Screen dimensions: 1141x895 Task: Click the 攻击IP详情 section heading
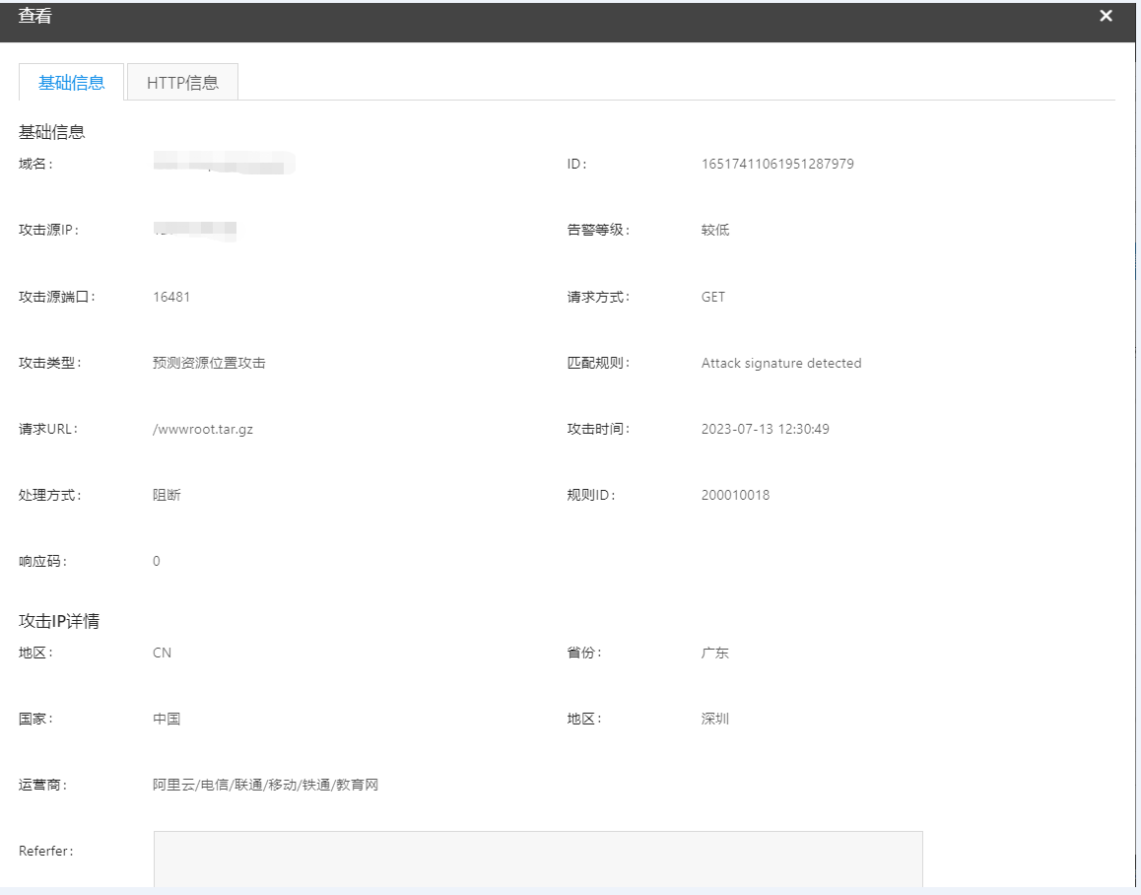pos(59,622)
